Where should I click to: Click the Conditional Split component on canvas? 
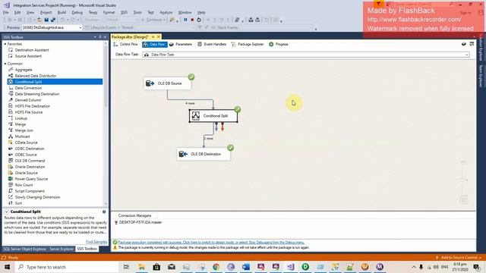(213, 116)
